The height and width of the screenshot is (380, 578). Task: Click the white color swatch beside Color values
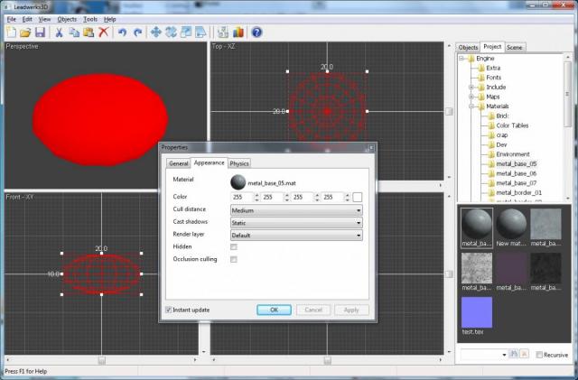(358, 197)
